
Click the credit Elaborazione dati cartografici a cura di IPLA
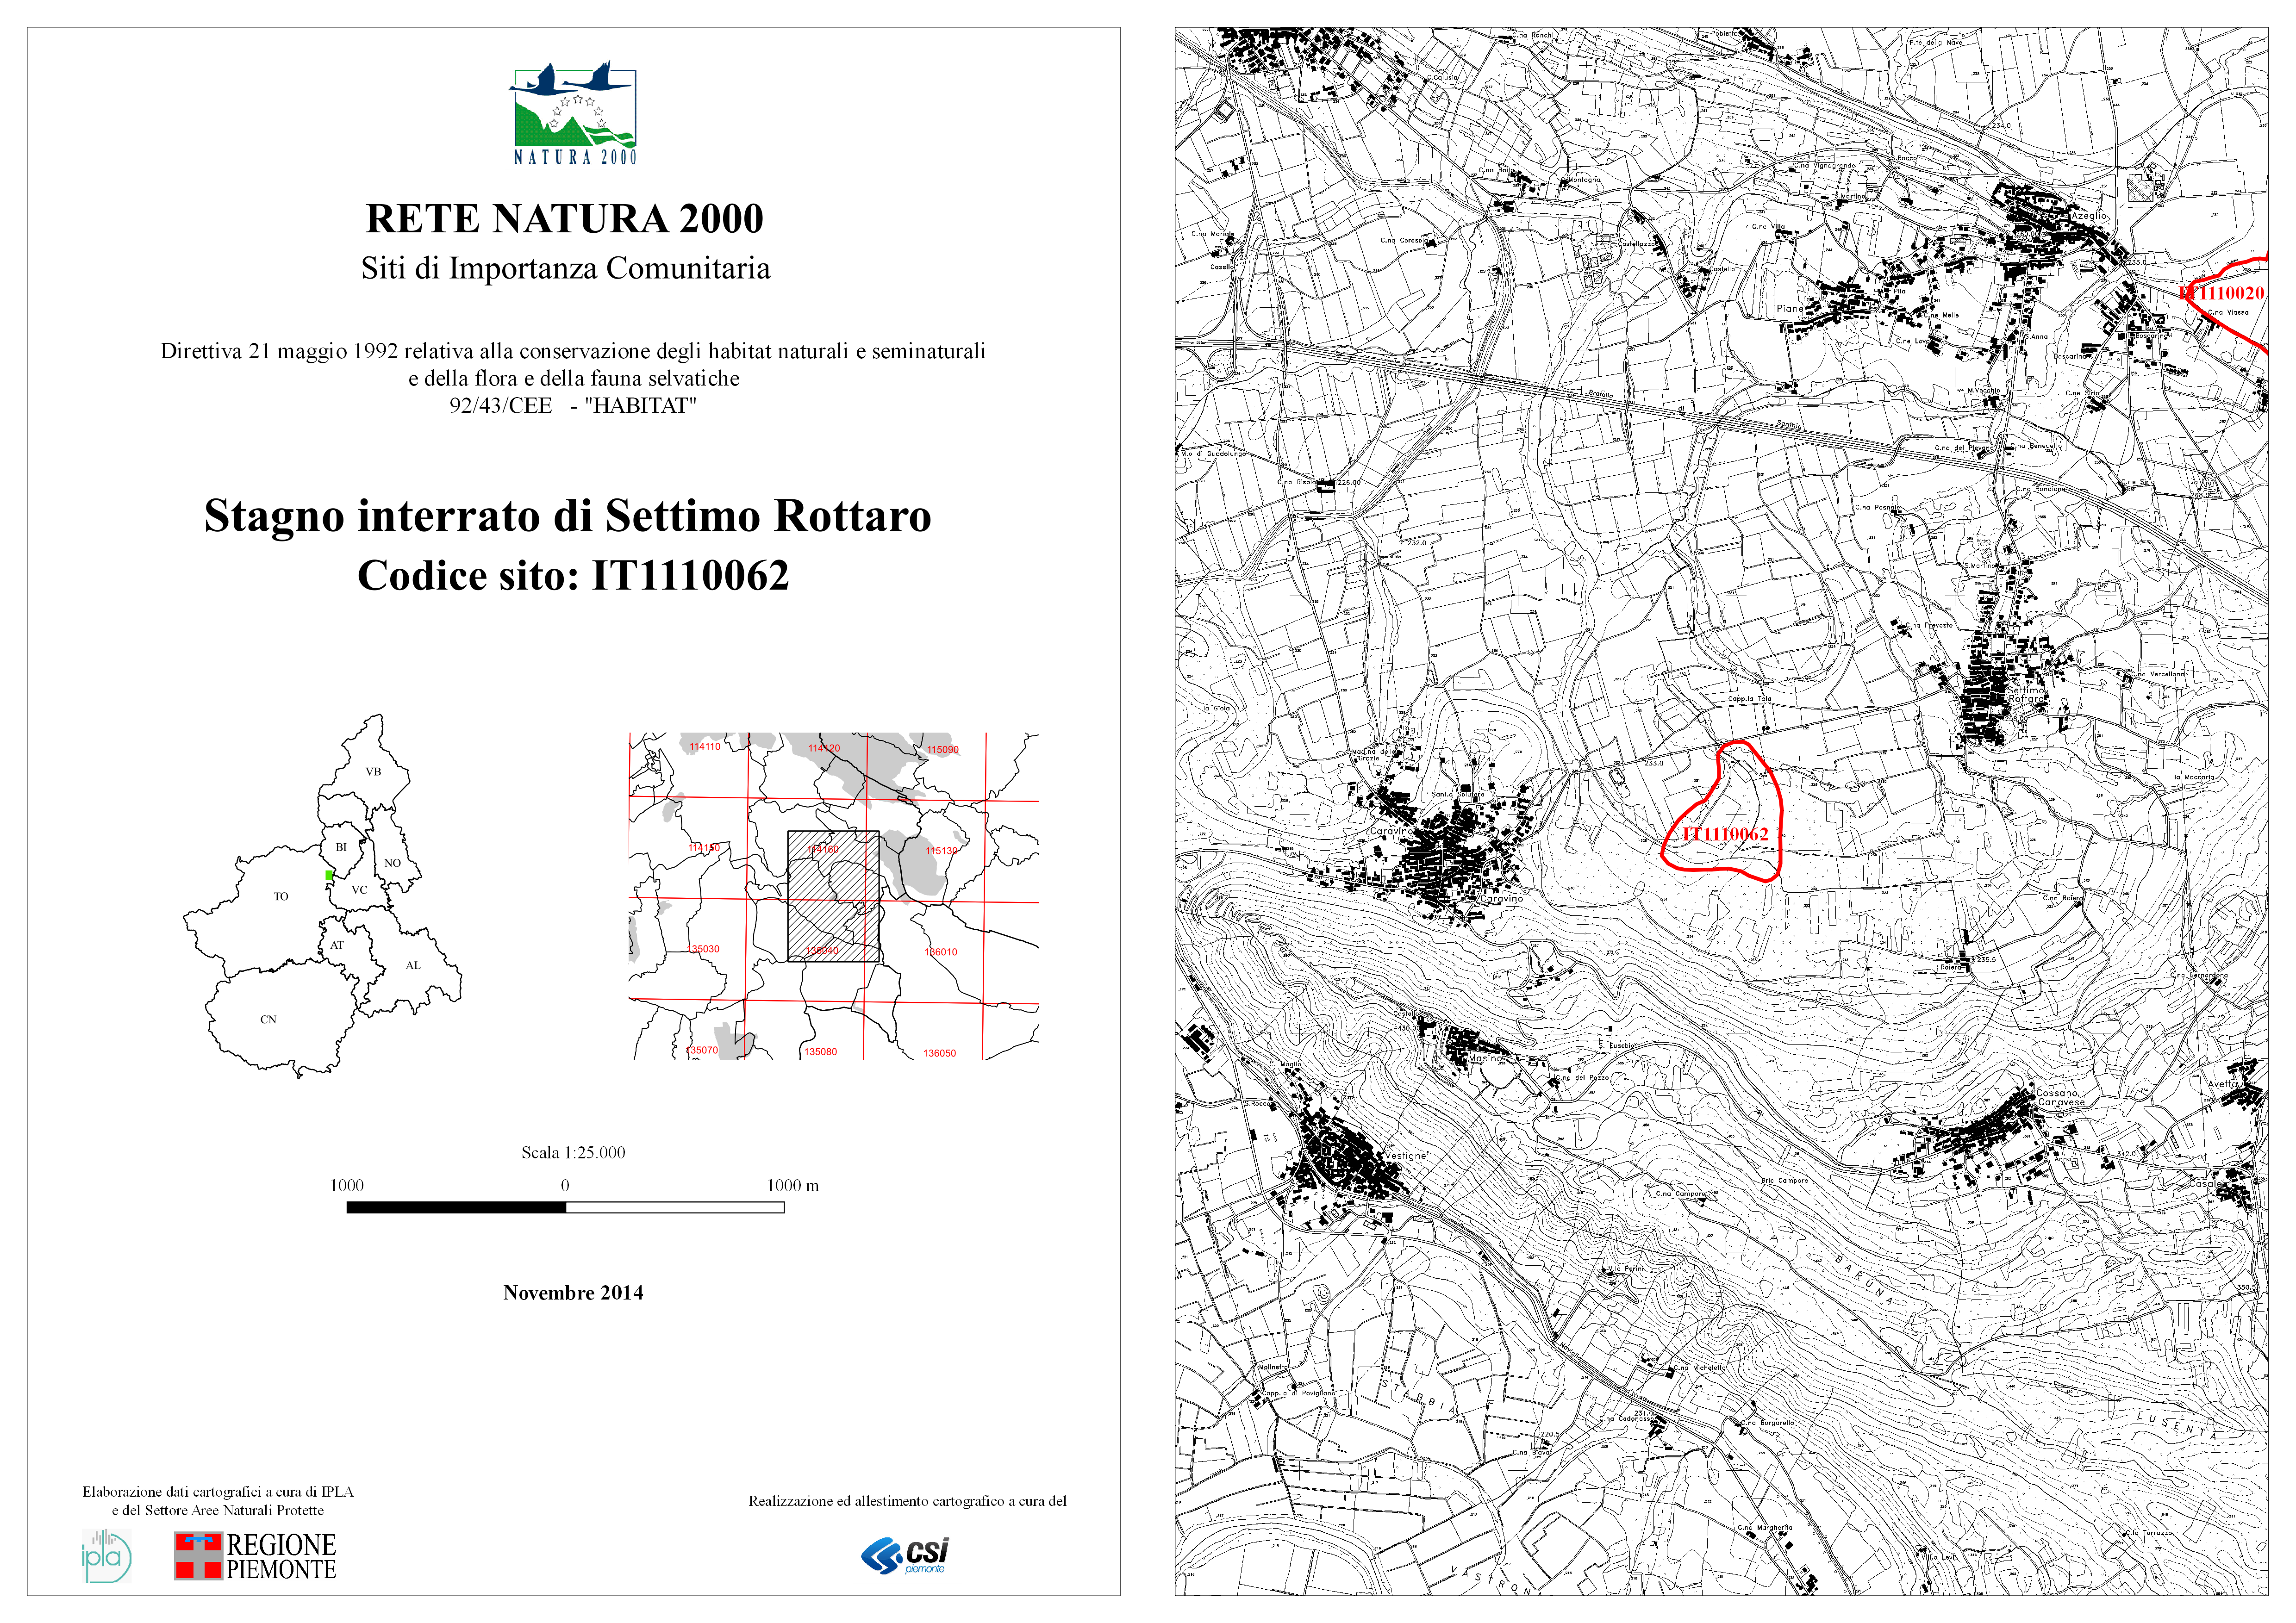(x=218, y=1491)
